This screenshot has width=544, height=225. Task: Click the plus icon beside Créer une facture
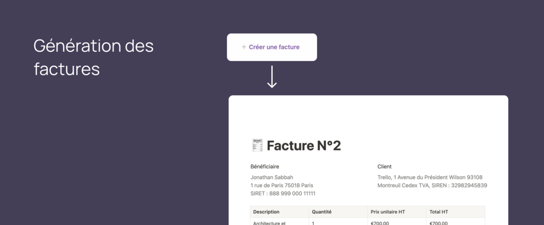(x=244, y=47)
